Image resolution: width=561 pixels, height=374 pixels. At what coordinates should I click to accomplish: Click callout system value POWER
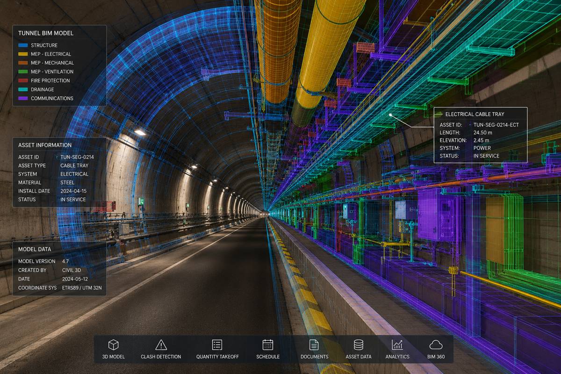482,148
